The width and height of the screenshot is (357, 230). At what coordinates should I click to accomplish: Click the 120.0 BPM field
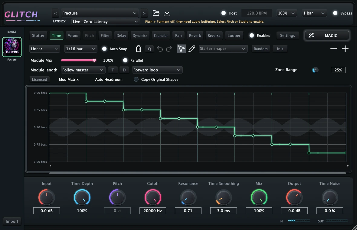pos(257,13)
